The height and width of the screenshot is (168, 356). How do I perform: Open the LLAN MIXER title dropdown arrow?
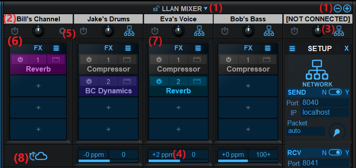pyautogui.click(x=206, y=8)
